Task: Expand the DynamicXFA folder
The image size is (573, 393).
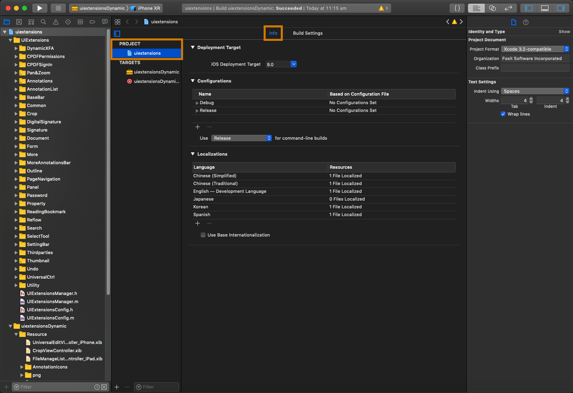Action: click(16, 48)
